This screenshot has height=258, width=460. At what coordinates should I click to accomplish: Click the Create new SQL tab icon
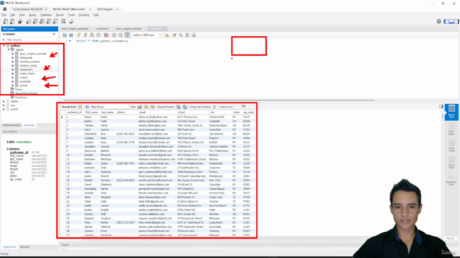point(5,21)
